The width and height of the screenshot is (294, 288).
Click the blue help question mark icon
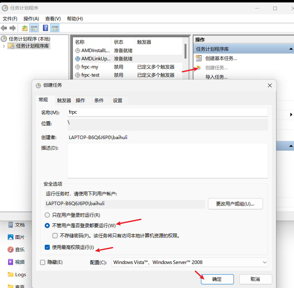(x=45, y=28)
